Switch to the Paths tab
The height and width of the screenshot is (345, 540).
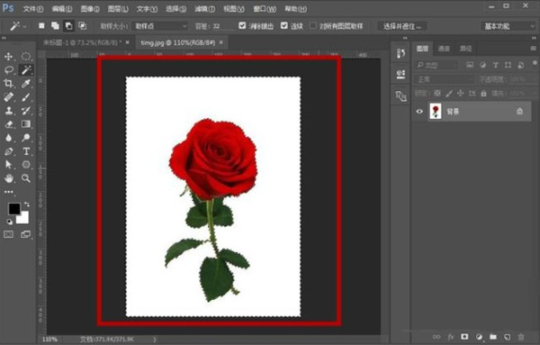pos(465,49)
